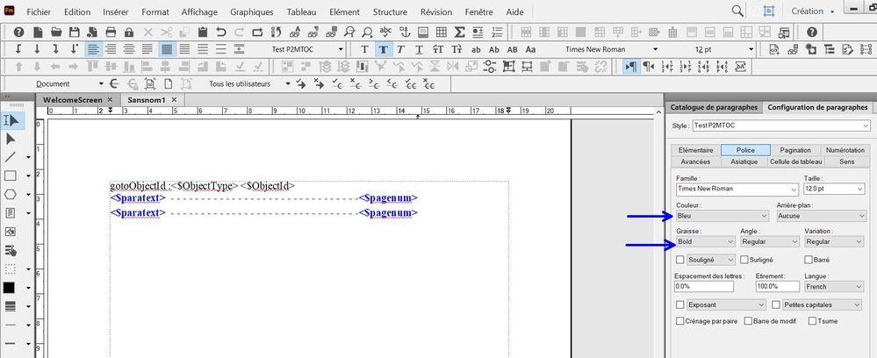Screen dimensions: 877x358
Task: Enable the Surligné checkbox
Action: 744,260
